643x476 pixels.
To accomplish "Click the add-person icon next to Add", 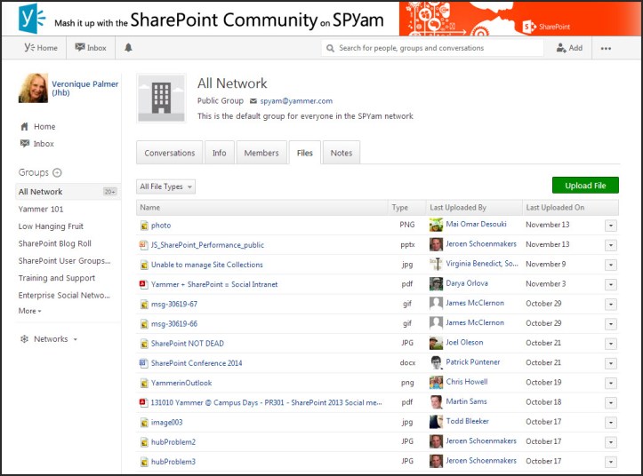I will click(561, 48).
